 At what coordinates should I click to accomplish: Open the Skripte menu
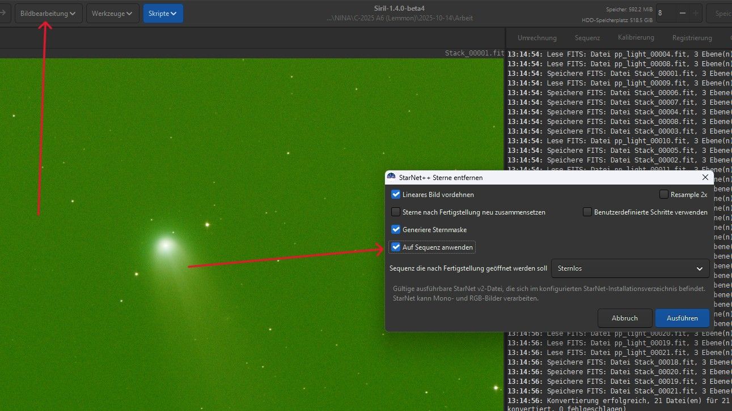[163, 13]
